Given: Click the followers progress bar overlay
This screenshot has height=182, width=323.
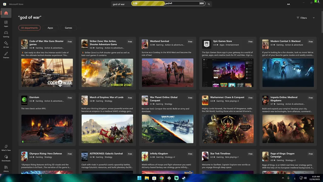Looking at the screenshot, I should (168, 3).
